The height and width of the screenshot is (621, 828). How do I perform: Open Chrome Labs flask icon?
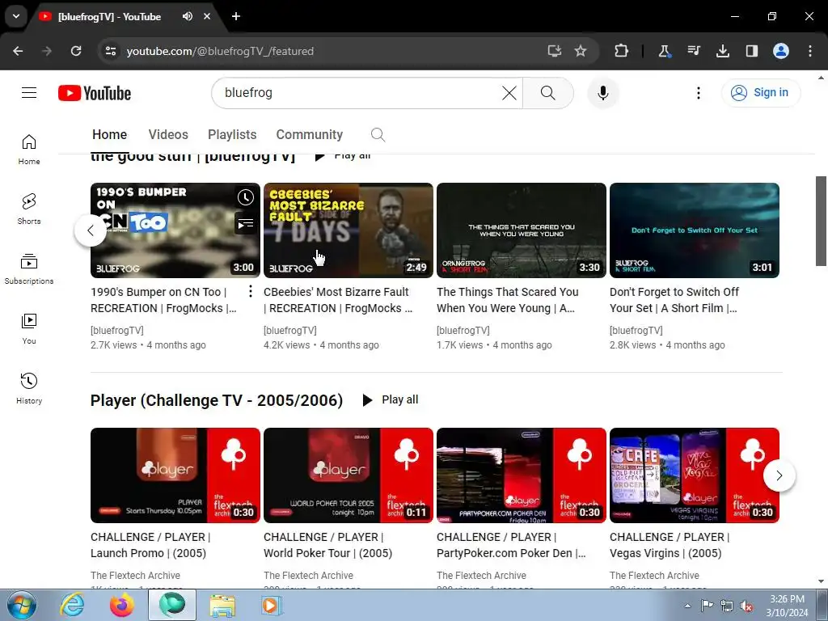click(665, 51)
